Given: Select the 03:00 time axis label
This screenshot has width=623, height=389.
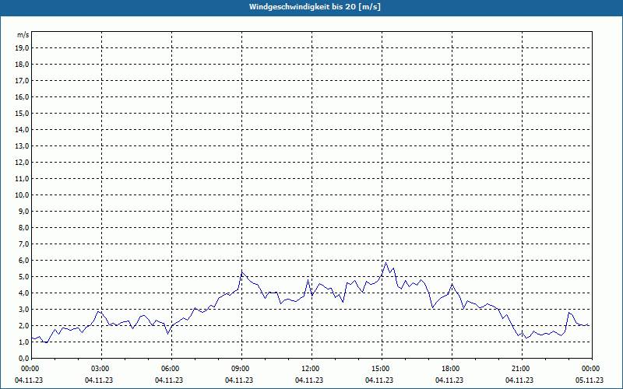Looking at the screenshot, I should pyautogui.click(x=100, y=369).
